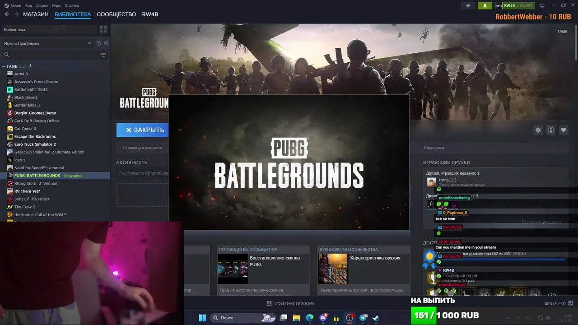This screenshot has width=578, height=325.
Task: Open OBS Studio taskbar icon
Action: click(x=350, y=318)
